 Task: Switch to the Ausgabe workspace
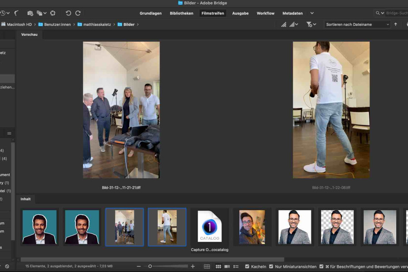240,13
